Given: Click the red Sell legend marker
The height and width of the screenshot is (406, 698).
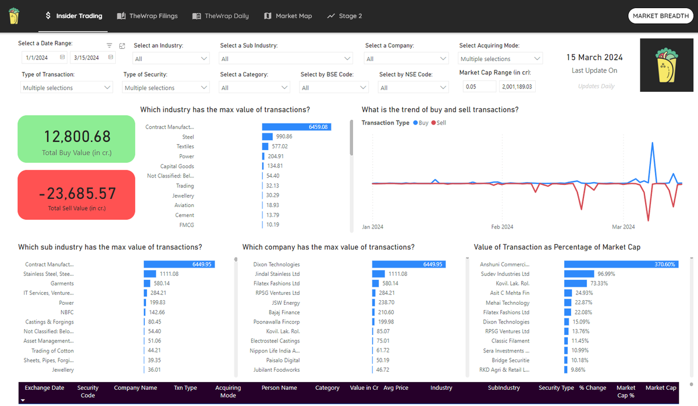Looking at the screenshot, I should 433,123.
